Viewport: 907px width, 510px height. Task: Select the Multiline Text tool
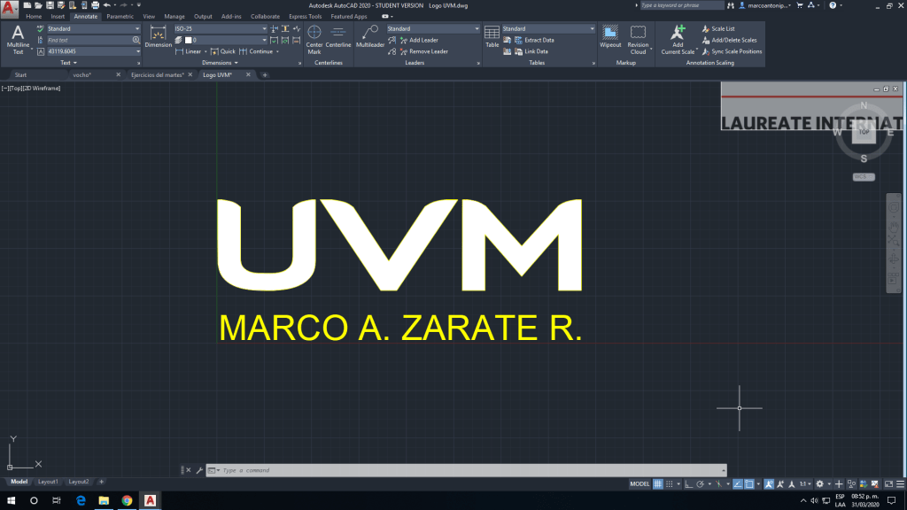pyautogui.click(x=18, y=40)
